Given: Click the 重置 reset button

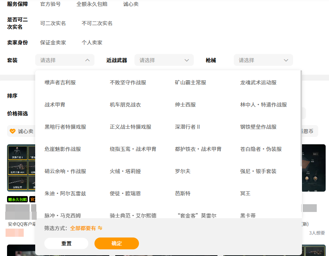Looking at the screenshot, I should [66, 243].
